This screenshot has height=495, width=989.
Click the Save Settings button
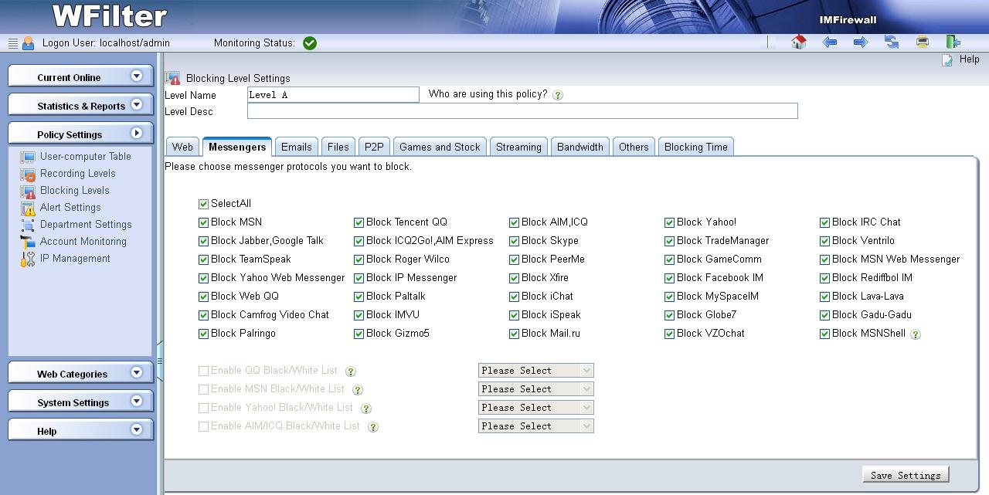pos(905,475)
